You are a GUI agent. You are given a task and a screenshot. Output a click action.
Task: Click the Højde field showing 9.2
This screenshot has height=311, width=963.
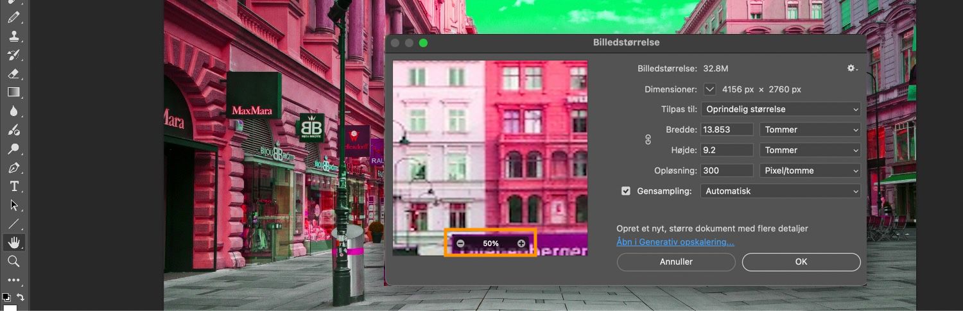(x=727, y=150)
